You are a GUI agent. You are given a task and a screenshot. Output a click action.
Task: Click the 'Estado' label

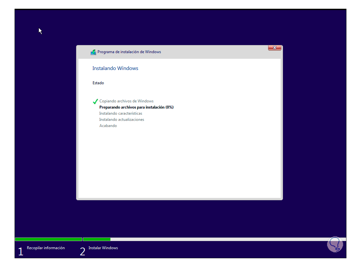pyautogui.click(x=98, y=83)
